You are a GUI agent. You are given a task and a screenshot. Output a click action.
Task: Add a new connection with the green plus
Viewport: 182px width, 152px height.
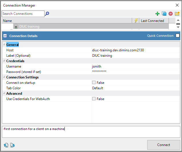(x=157, y=14)
